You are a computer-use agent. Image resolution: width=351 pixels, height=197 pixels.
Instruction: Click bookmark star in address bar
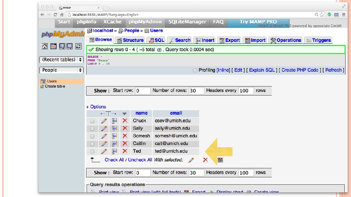pyautogui.click(x=322, y=15)
